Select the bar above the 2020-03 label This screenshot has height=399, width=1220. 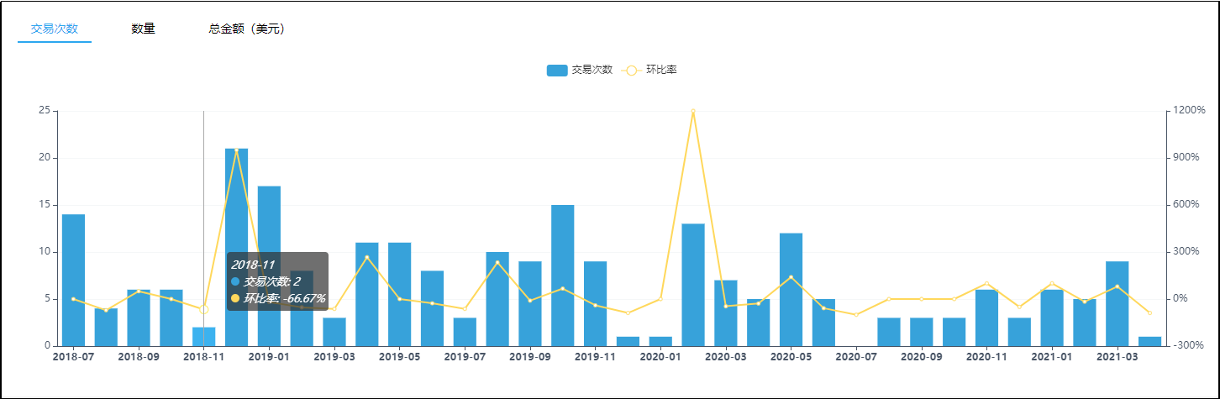pyautogui.click(x=726, y=312)
